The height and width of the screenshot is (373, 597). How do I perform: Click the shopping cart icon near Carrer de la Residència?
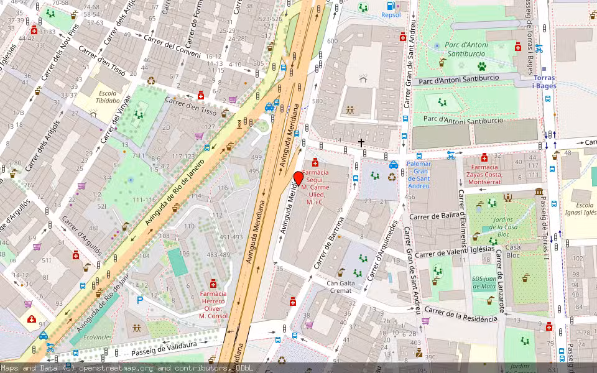pyautogui.click(x=425, y=321)
